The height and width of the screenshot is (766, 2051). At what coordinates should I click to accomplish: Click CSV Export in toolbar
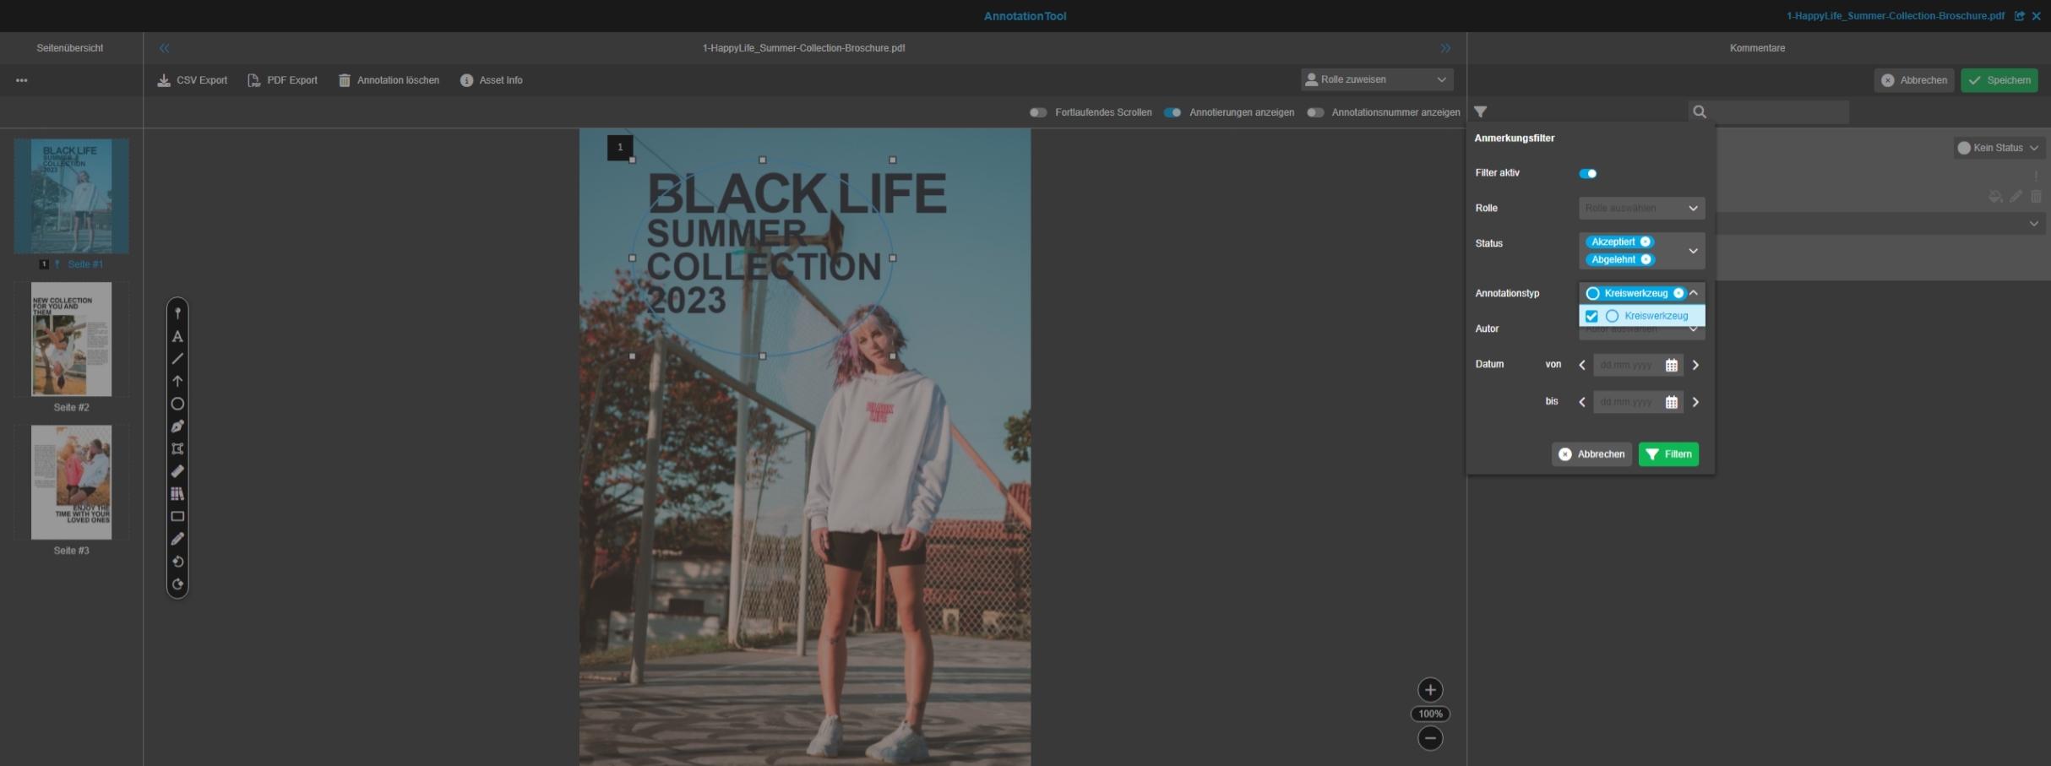pyautogui.click(x=193, y=80)
